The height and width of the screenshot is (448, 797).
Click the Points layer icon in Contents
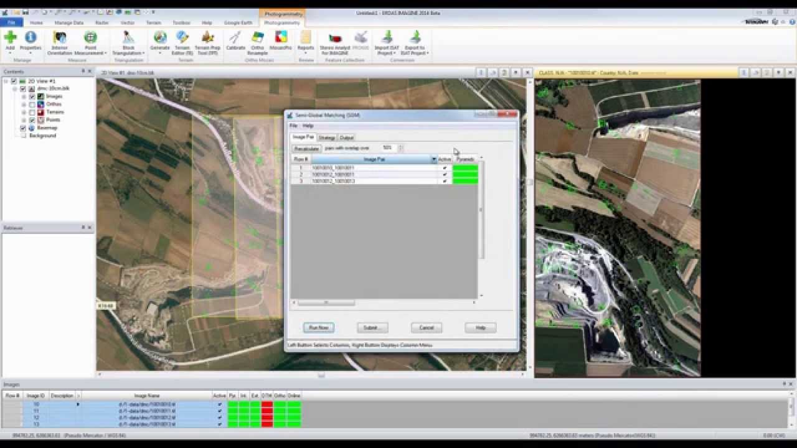[x=40, y=119]
